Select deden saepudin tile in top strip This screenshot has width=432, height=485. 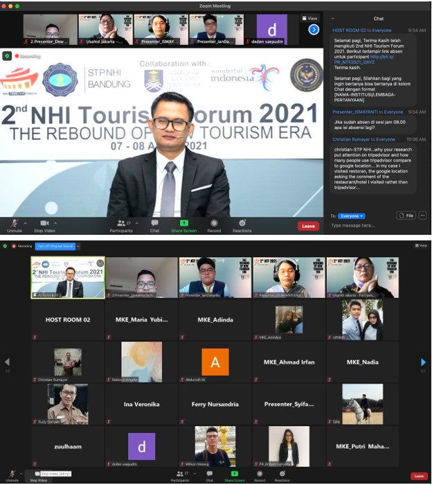click(x=272, y=30)
